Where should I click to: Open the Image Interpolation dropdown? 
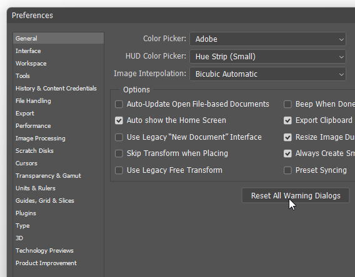(x=267, y=74)
